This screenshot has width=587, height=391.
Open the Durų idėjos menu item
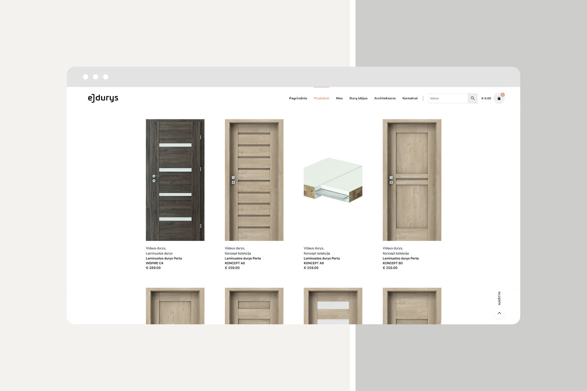pos(358,98)
